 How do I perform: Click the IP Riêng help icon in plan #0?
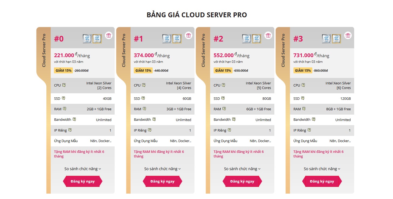[x=70, y=130]
